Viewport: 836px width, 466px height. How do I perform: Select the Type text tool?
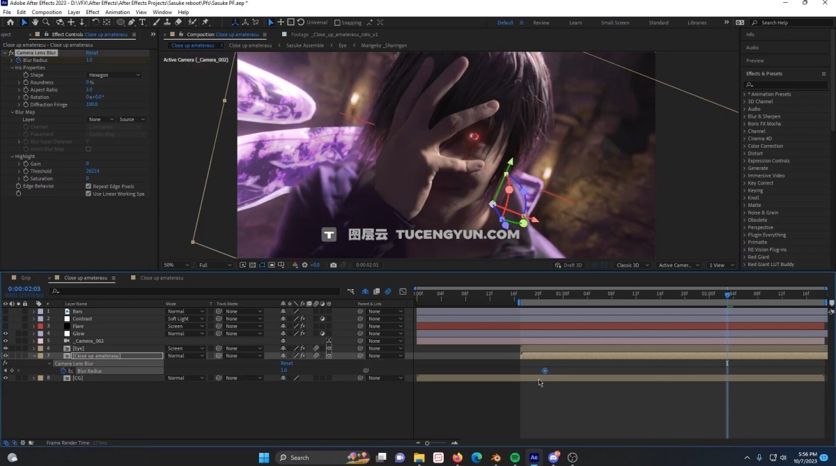(x=143, y=22)
